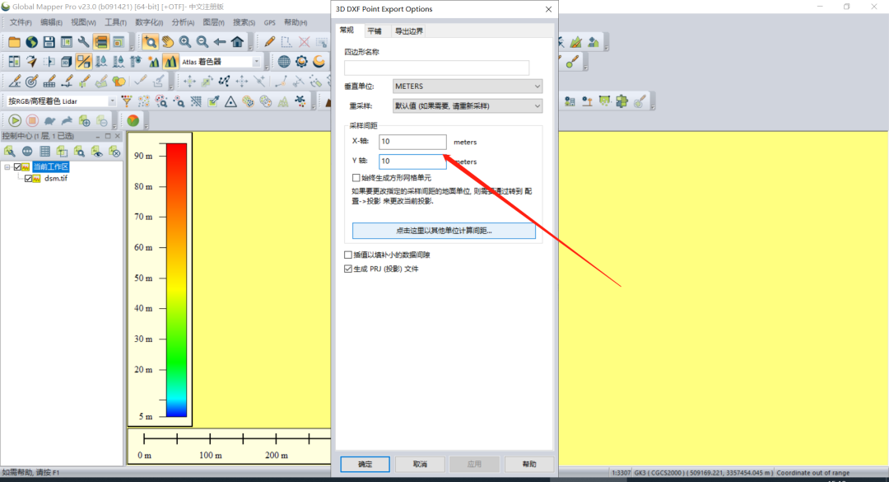Switch to the 平铺 tab
Screen dimensions: 889x482
(x=375, y=30)
